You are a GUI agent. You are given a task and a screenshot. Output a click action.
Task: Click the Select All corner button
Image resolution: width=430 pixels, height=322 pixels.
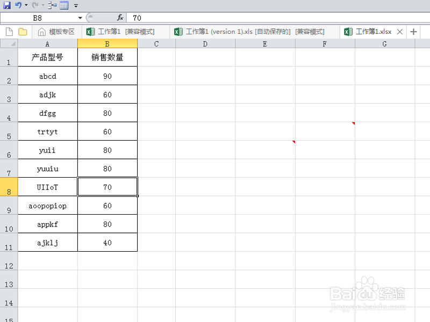point(9,44)
